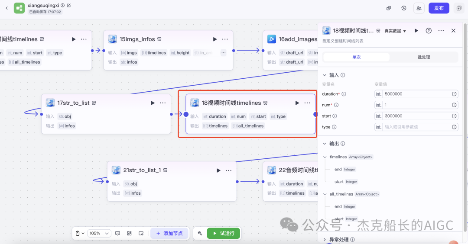Open the mouse interaction mode dropdown
This screenshot has width=468, height=244.
pos(80,233)
